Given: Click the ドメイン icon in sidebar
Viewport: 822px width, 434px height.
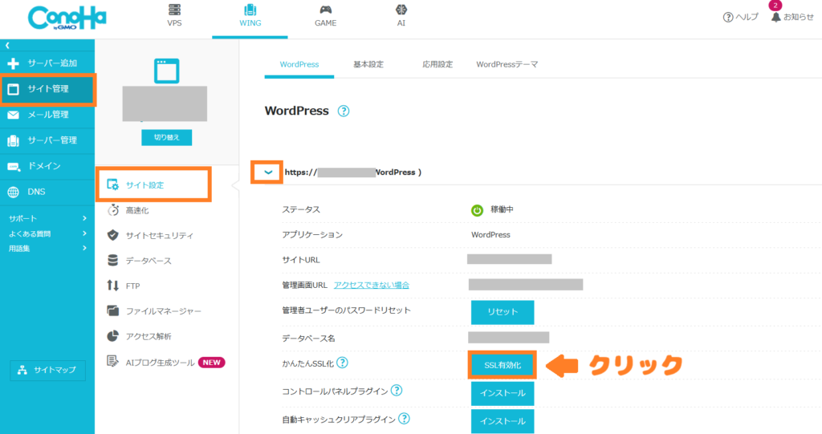Looking at the screenshot, I should [x=13, y=166].
